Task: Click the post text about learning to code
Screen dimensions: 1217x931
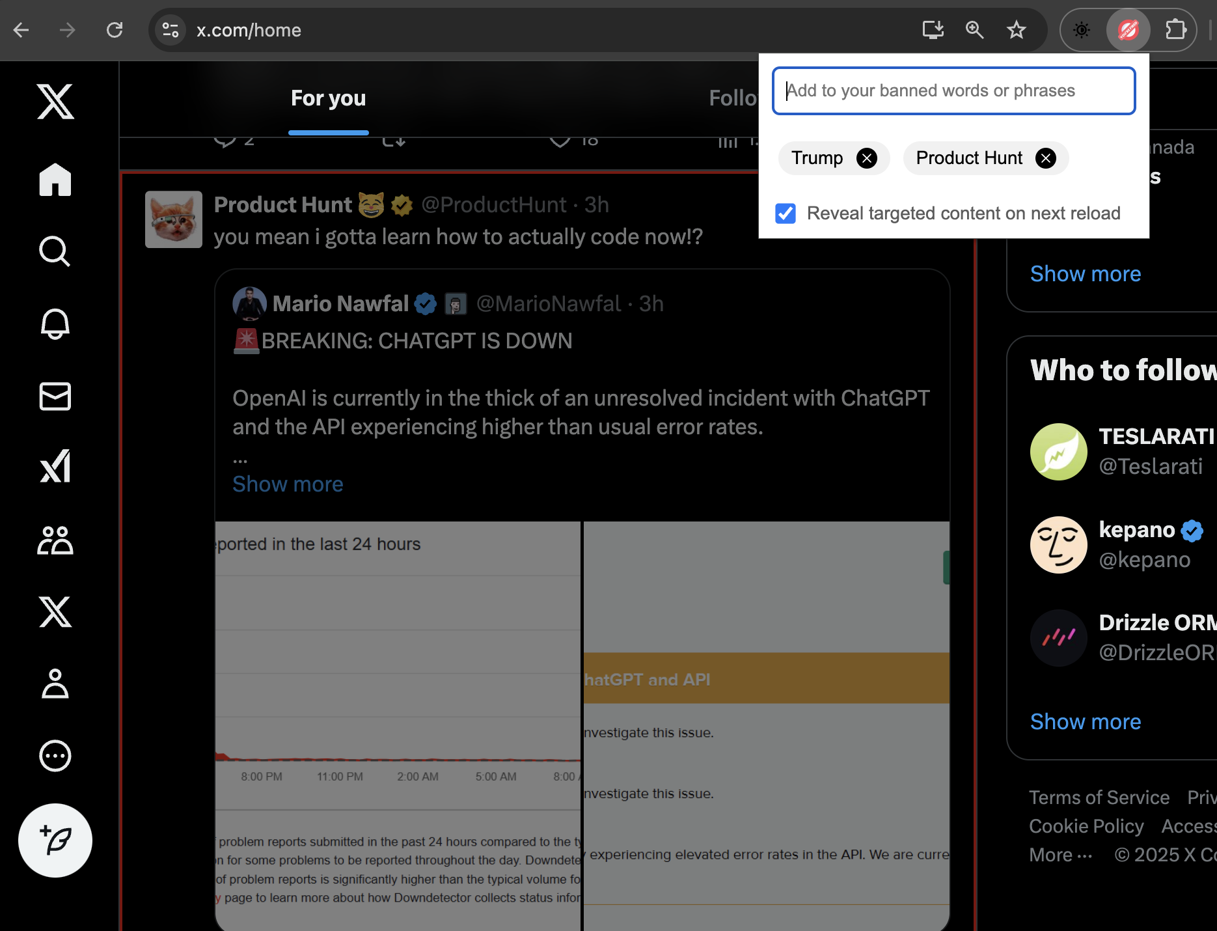Action: 458,237
